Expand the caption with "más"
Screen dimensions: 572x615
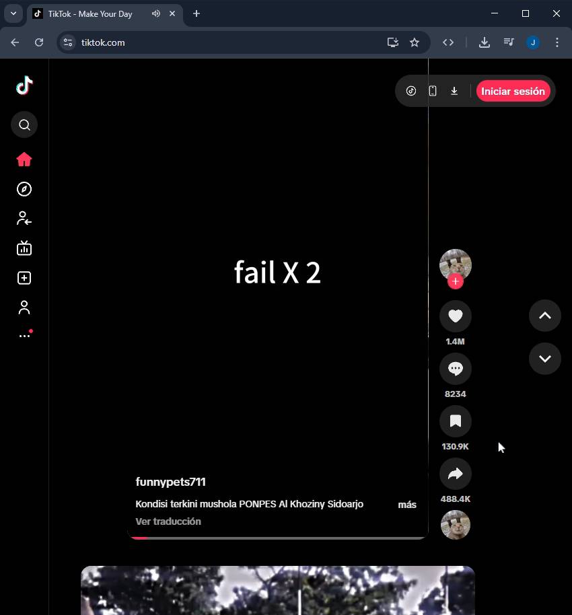406,505
